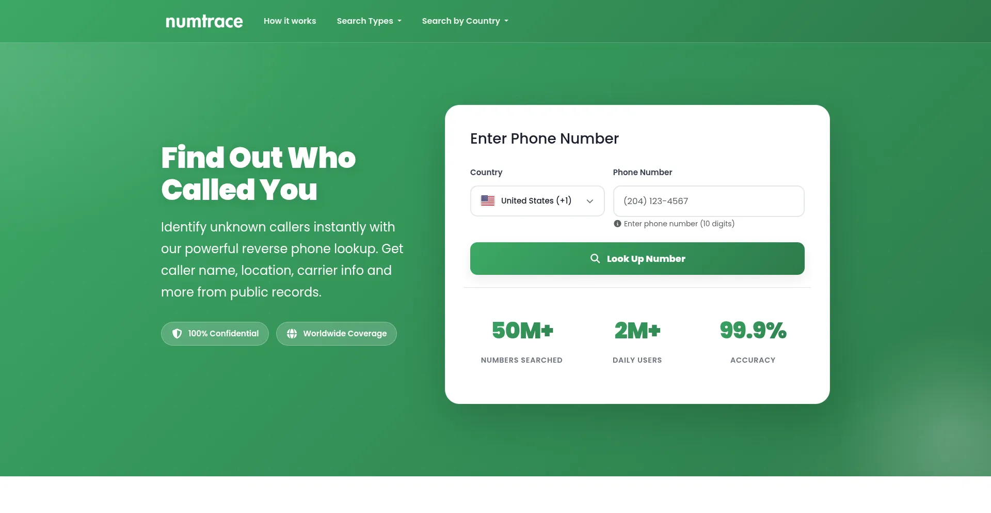991x513 pixels.
Task: Click the Enter Phone Number heading
Action: click(545, 138)
